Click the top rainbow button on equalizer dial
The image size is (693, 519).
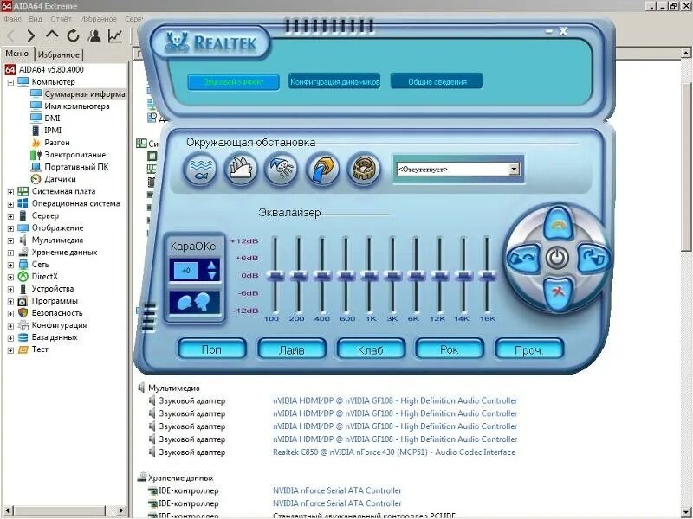click(558, 225)
